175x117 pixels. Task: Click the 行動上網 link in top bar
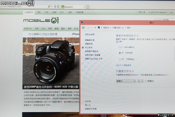click(x=141, y=12)
